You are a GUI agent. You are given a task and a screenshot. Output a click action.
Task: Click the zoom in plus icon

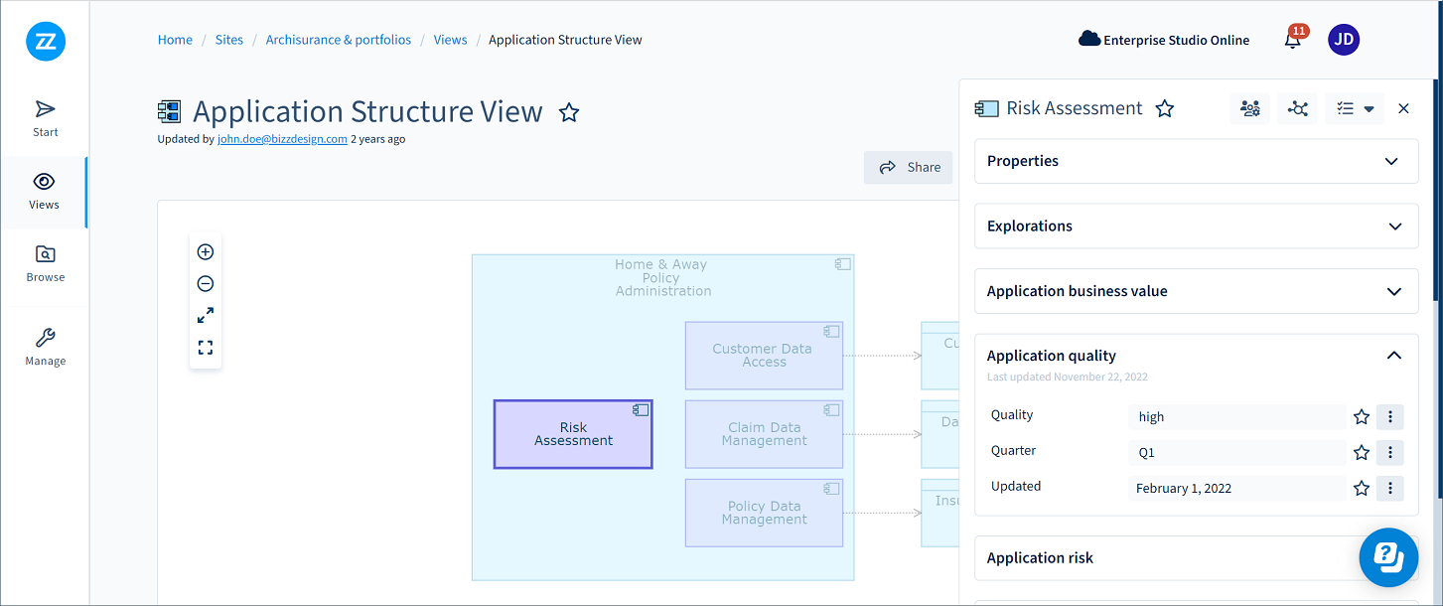(206, 252)
